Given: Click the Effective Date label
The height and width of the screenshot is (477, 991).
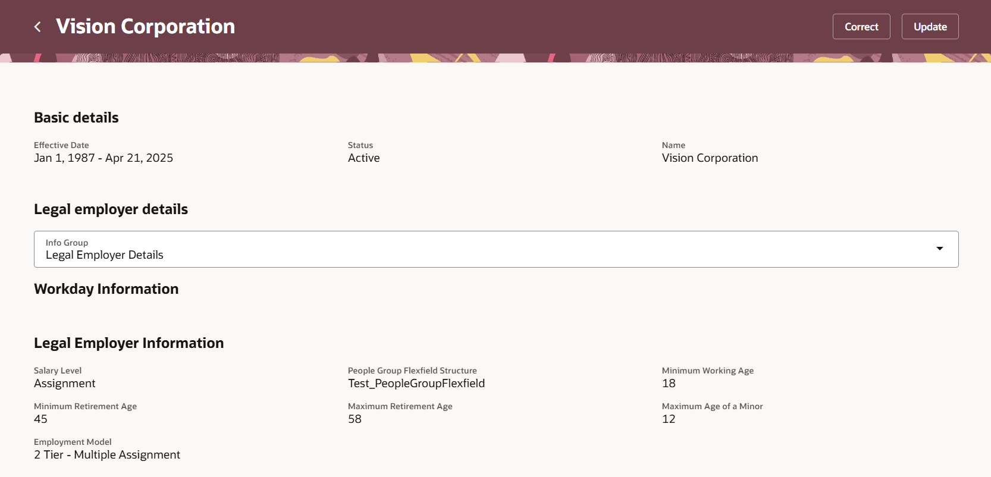Looking at the screenshot, I should tap(61, 145).
